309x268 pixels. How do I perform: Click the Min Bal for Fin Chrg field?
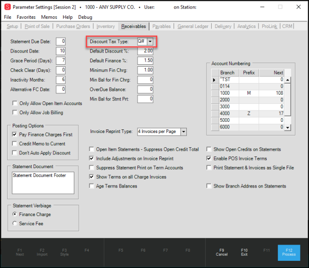(x=145, y=79)
